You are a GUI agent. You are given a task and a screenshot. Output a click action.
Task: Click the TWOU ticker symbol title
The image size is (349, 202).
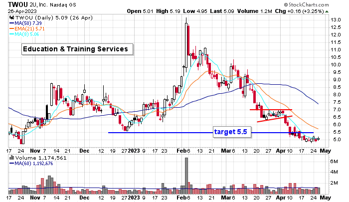(x=18, y=4)
